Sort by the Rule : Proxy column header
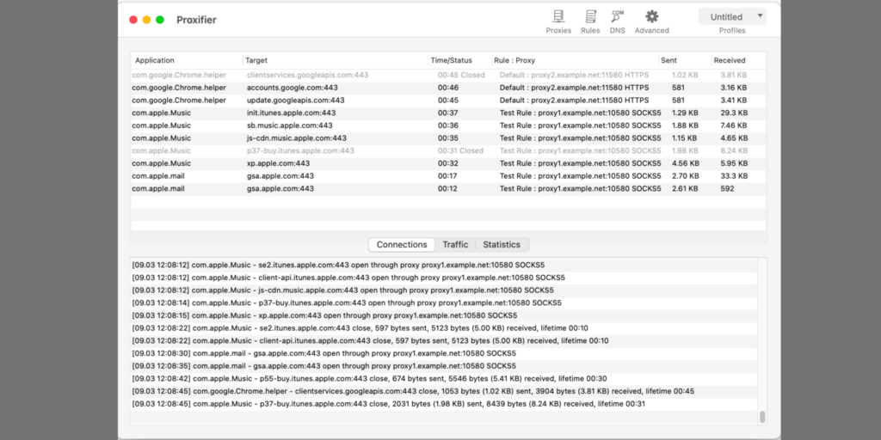Image resolution: width=881 pixels, height=440 pixels. tap(575, 60)
